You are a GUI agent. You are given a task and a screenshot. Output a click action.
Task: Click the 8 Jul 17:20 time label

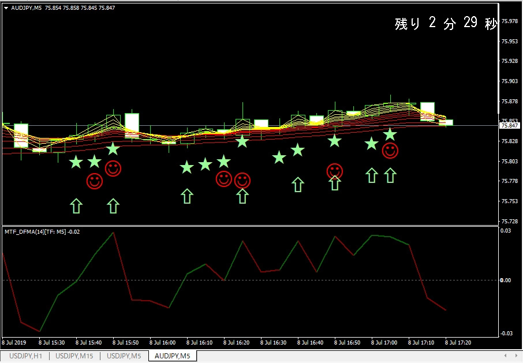pos(458,342)
